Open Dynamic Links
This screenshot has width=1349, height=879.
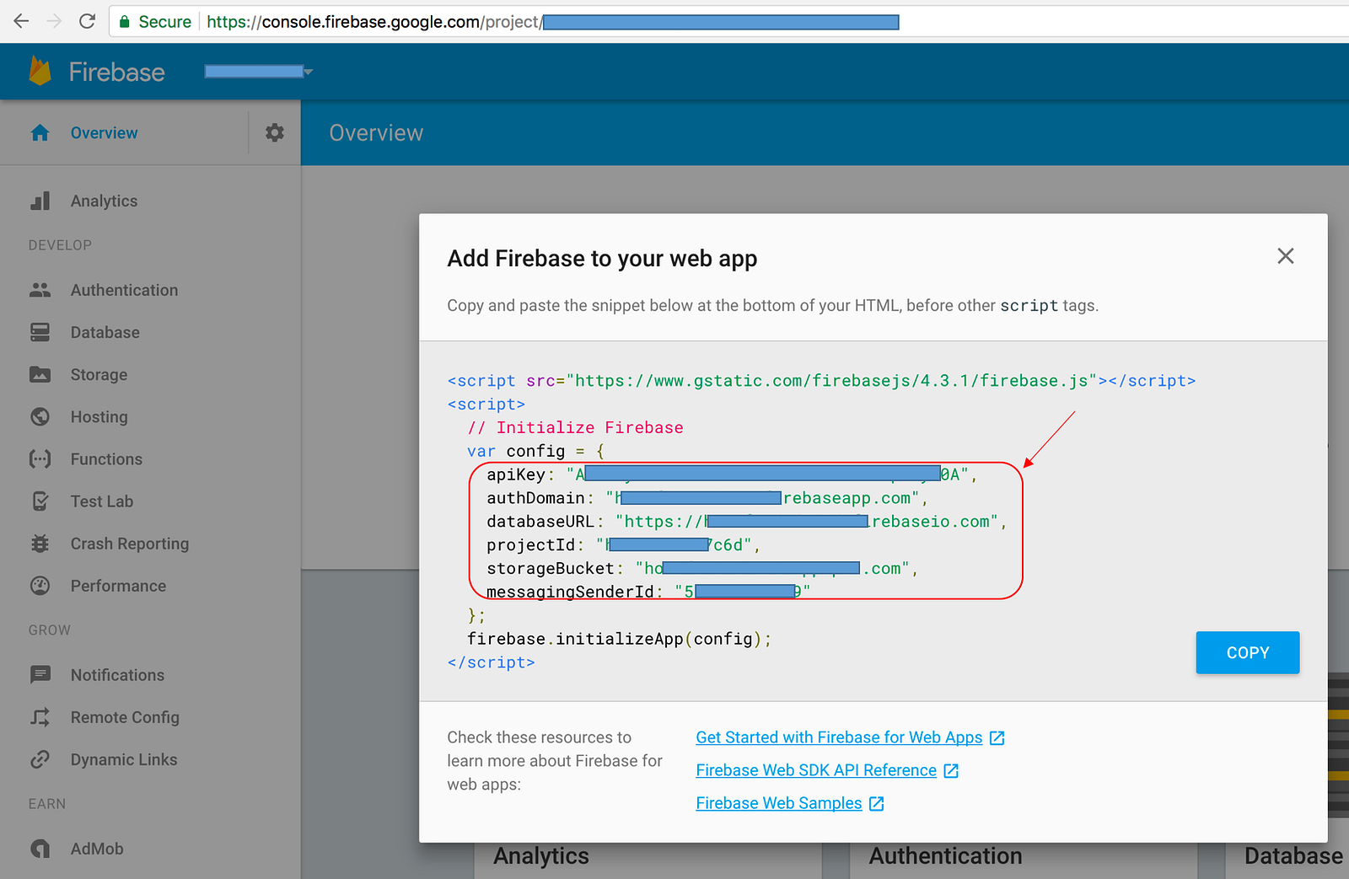point(124,759)
